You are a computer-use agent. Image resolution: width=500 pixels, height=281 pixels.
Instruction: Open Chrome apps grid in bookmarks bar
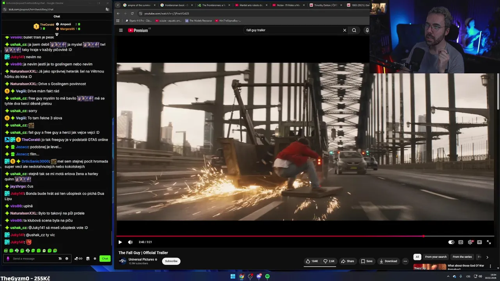[x=118, y=21]
